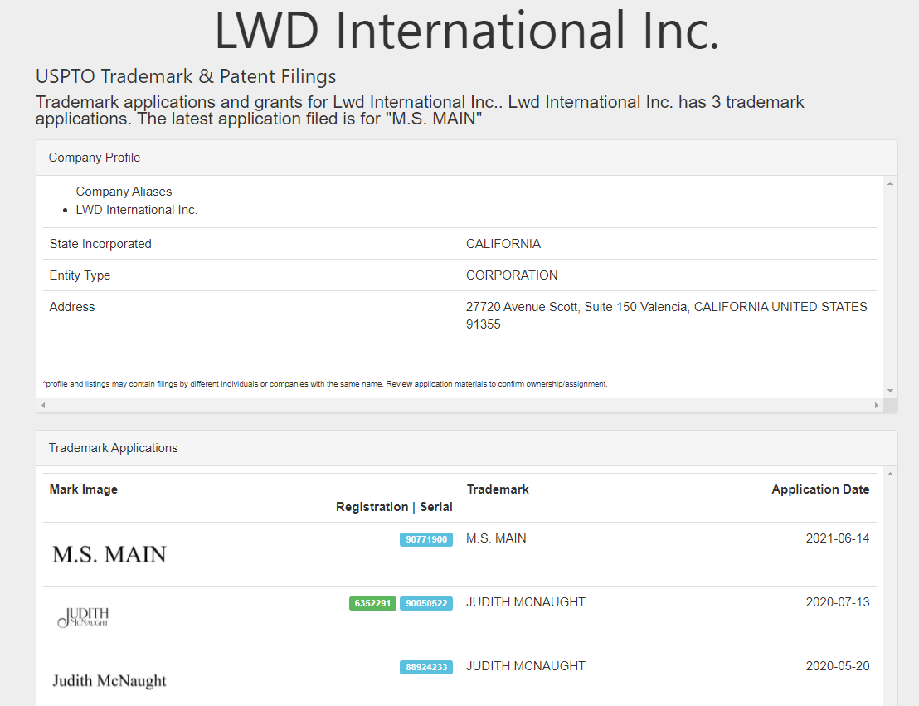Screen dimensions: 919x706
Task: Click the CORPORATION entity type value
Action: click(x=512, y=275)
